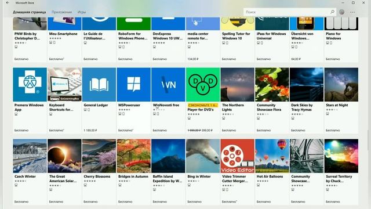The image size is (371, 209).
Task: Open the Premera Windows App tile icon
Action: click(30, 85)
